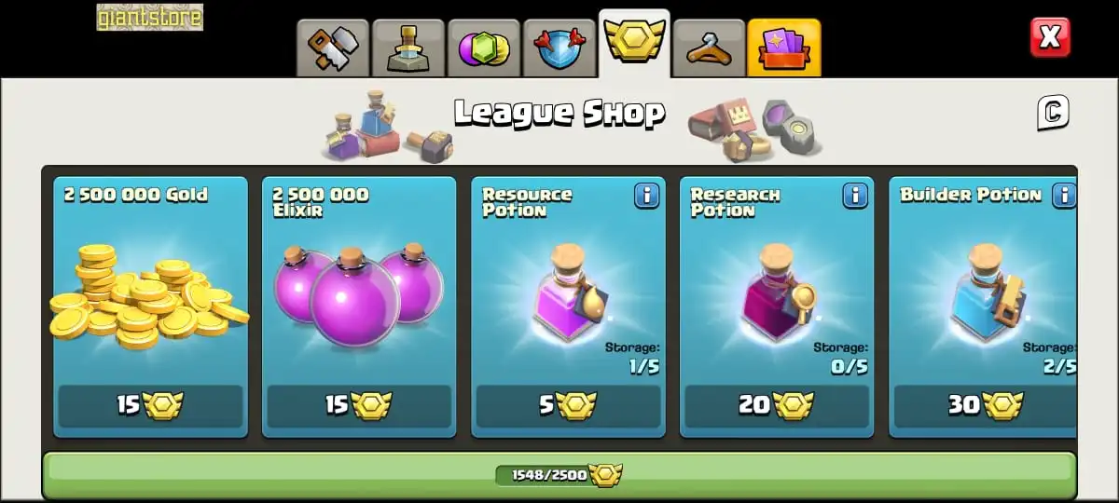This screenshot has width=1119, height=503.
Task: Select the purple elixir flasks image
Action: coord(359,292)
